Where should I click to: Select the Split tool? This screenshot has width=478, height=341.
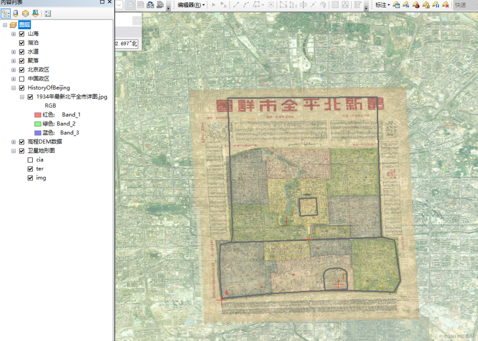(x=313, y=5)
